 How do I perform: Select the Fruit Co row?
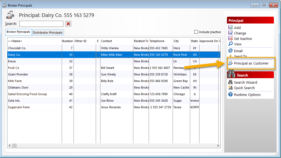(114, 68)
